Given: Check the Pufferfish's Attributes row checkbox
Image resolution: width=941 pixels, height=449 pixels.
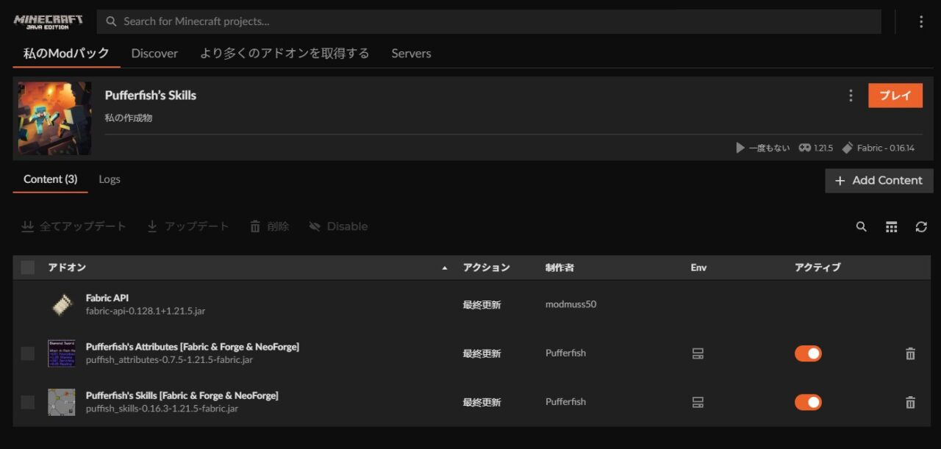Looking at the screenshot, I should pyautogui.click(x=28, y=353).
